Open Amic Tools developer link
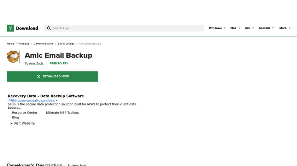Screen dimensions: 297x166 (36, 64)
